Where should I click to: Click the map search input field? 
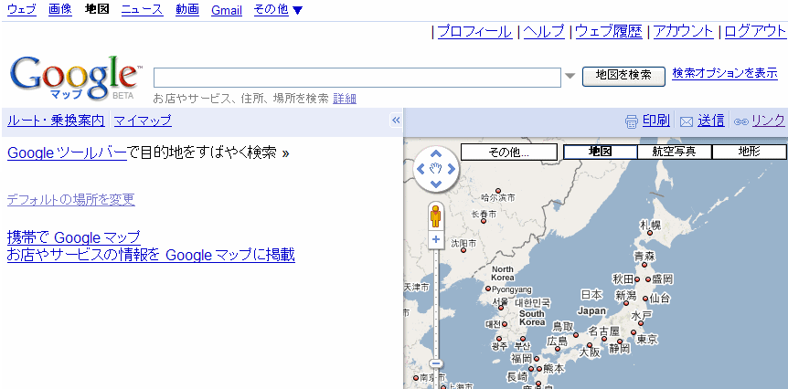coord(357,78)
